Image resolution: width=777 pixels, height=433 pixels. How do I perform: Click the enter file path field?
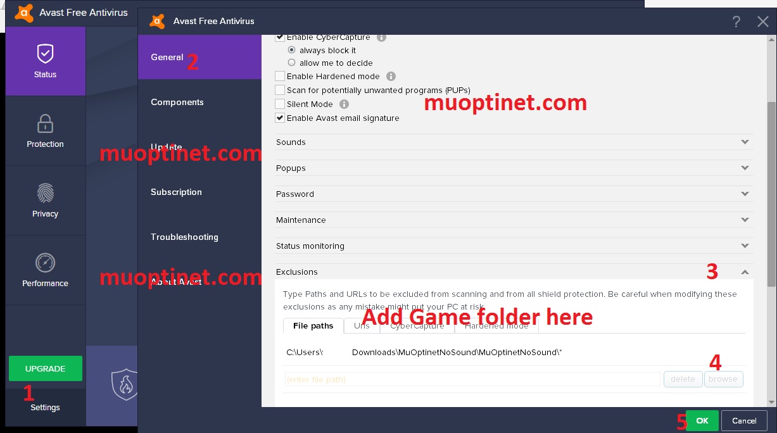tap(472, 379)
